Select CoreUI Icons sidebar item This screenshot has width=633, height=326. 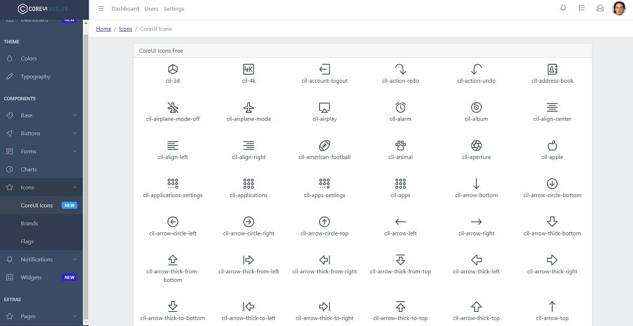tap(41, 205)
